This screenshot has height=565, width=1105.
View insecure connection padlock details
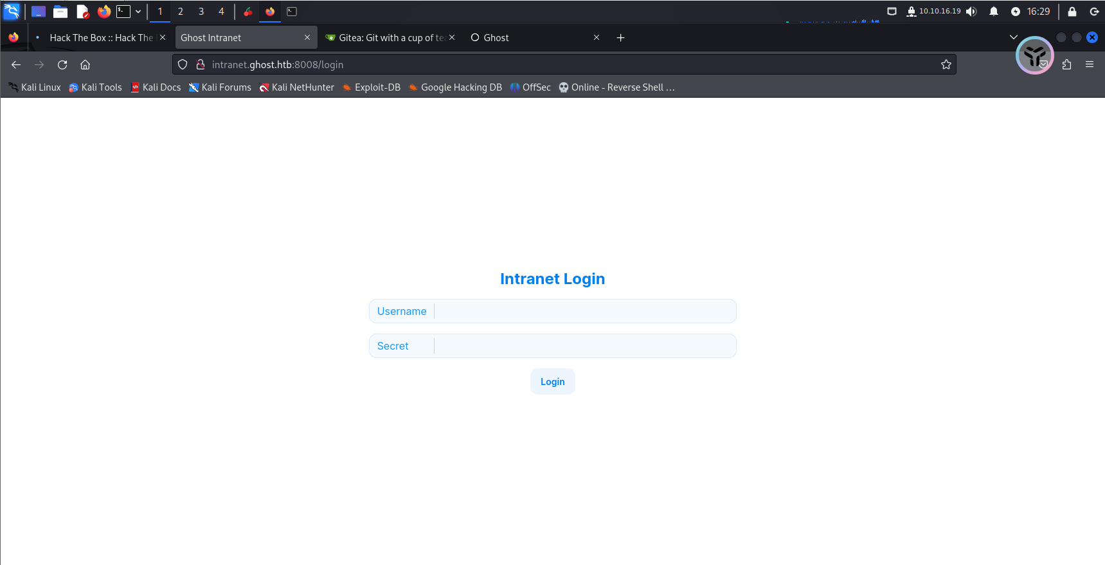pos(200,65)
